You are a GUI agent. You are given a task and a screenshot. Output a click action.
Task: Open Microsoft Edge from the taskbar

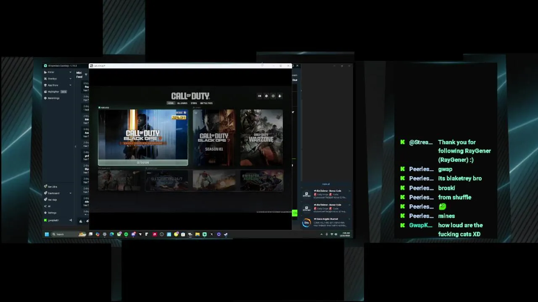112,234
